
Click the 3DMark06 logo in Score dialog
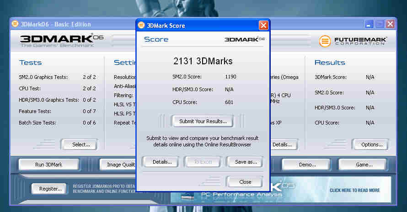pos(245,39)
